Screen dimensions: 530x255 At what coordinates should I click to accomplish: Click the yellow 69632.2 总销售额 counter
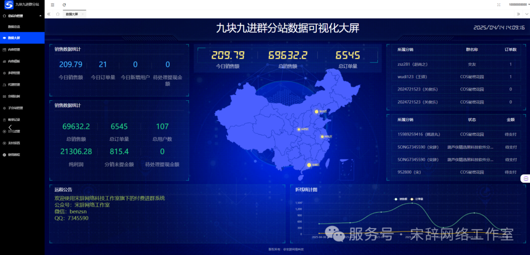coord(288,55)
